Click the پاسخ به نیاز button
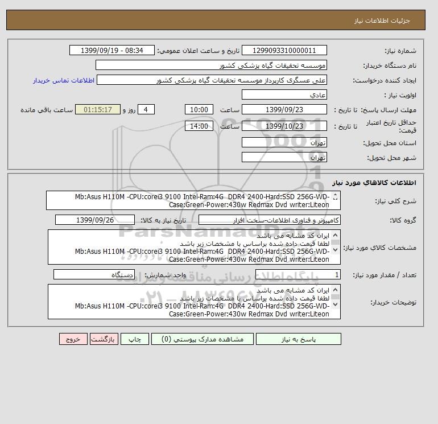The height and width of the screenshot is (424, 438). click(298, 339)
